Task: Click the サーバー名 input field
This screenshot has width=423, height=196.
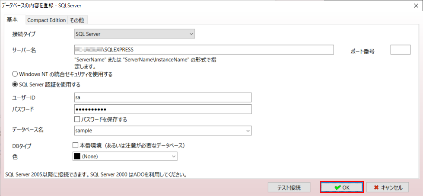Action: [204, 50]
